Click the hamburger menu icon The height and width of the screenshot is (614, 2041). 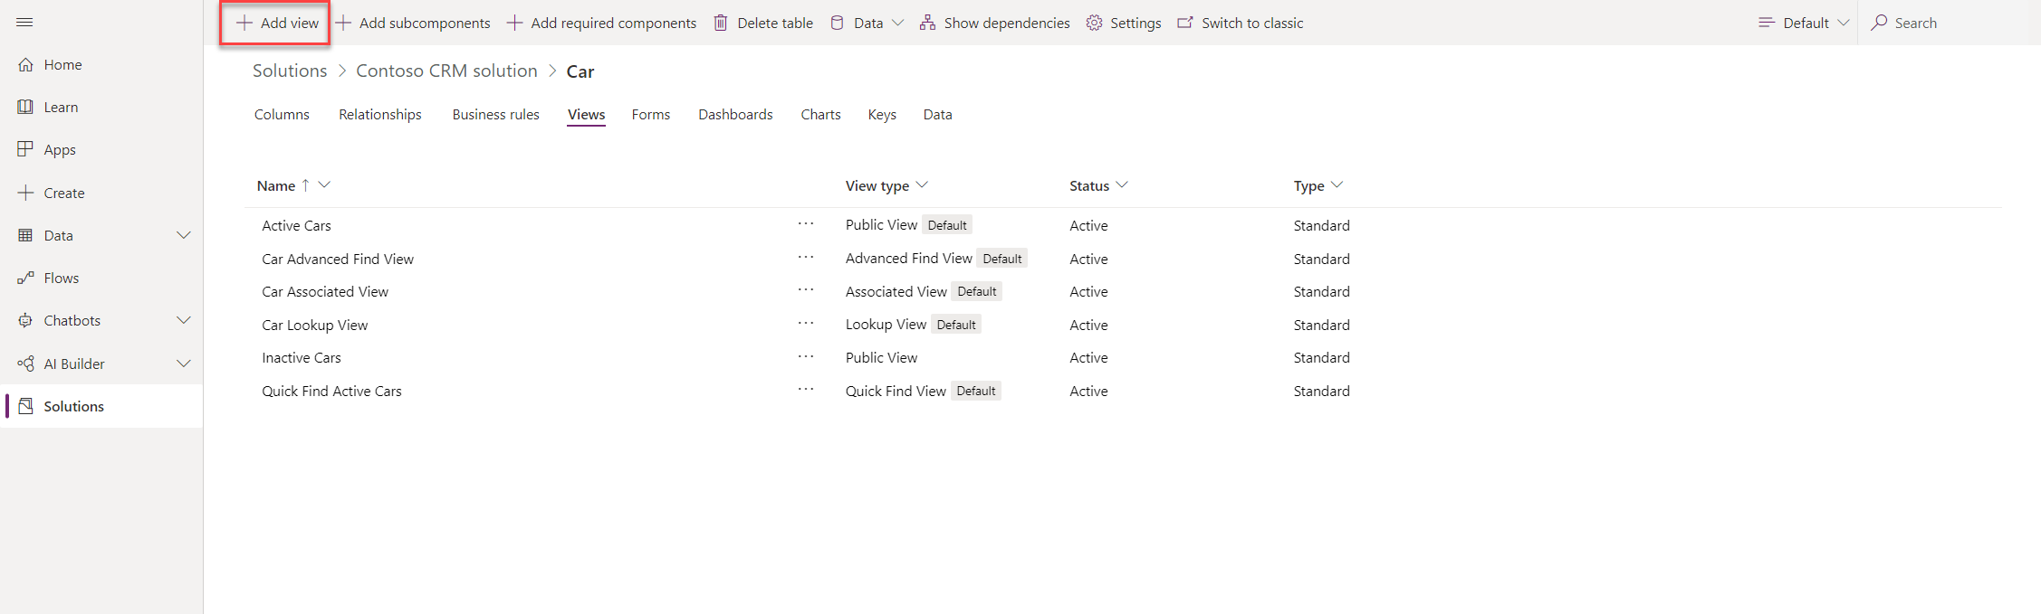click(x=24, y=23)
